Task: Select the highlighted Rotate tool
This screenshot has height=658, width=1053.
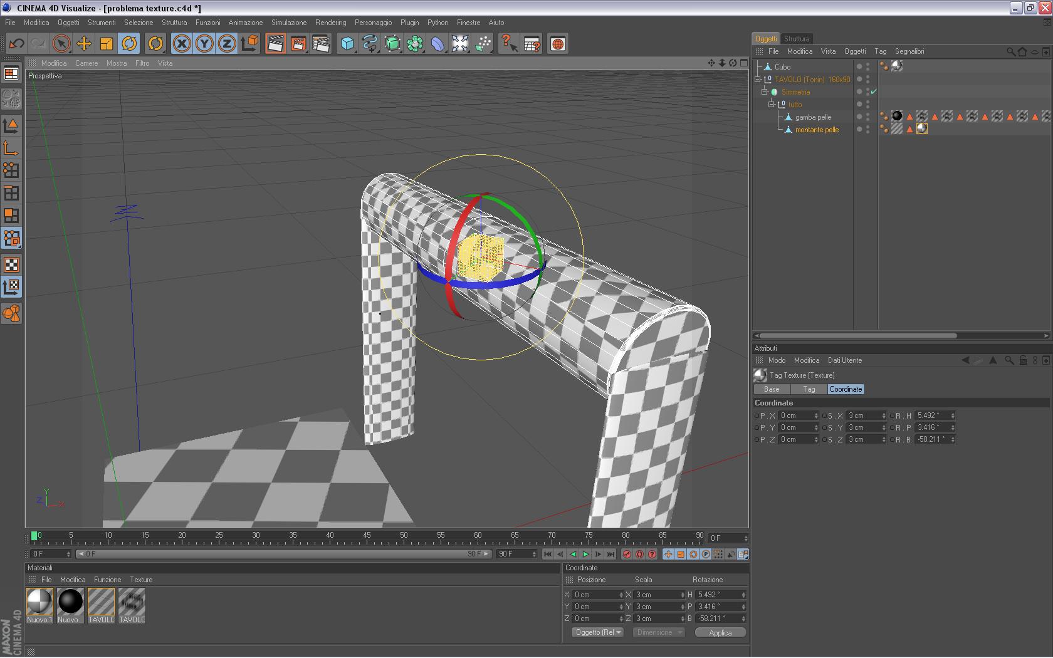Action: [129, 43]
